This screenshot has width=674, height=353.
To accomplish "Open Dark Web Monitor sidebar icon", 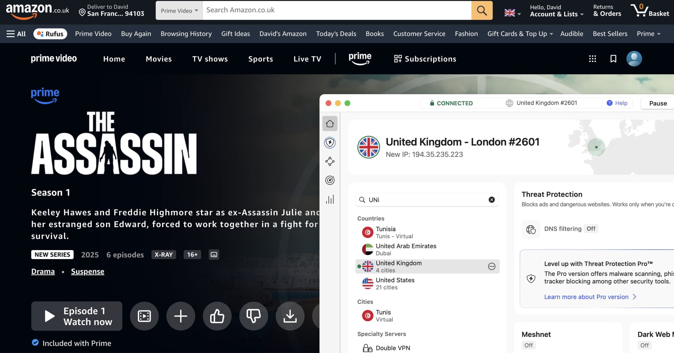I will [x=330, y=181].
